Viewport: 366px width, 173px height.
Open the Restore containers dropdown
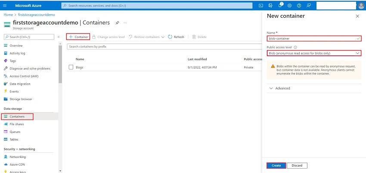tap(146, 37)
